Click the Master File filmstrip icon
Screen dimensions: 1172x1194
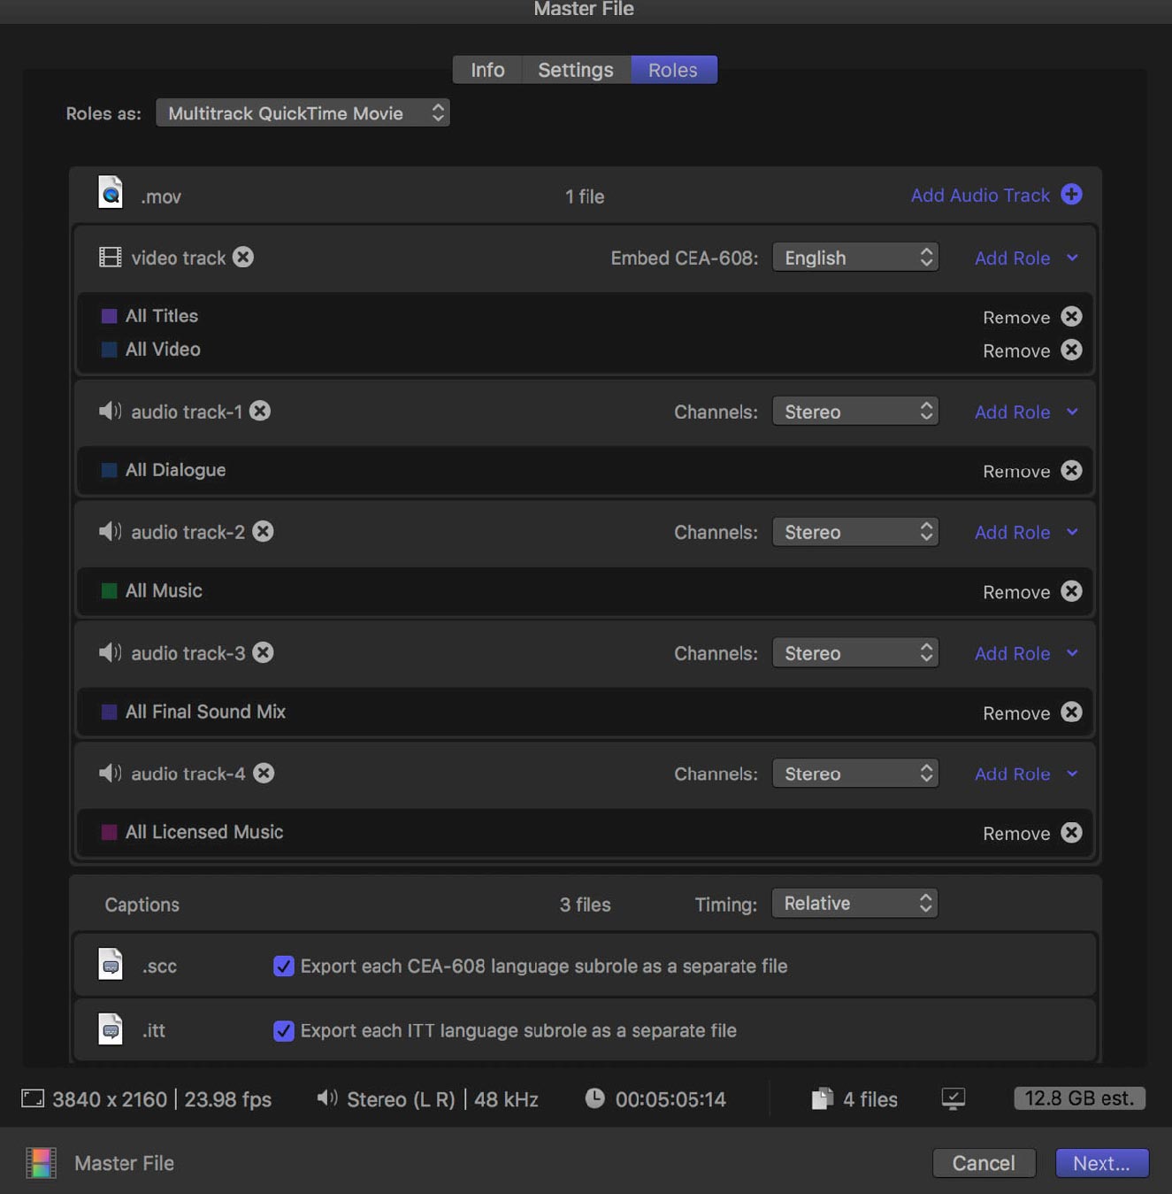[x=41, y=1163]
